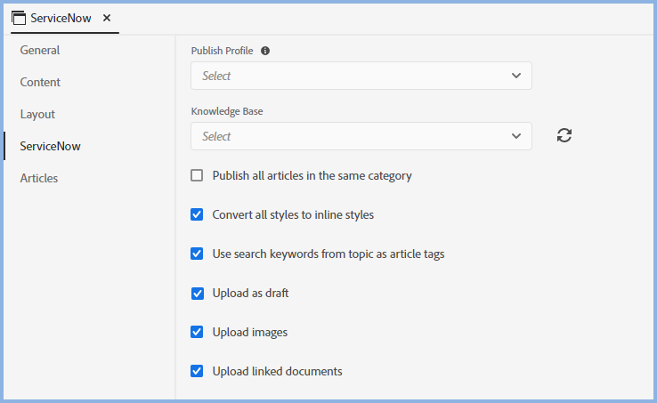This screenshot has height=403, width=657.
Task: Uncheck Upload linked documents option
Action: click(x=198, y=371)
